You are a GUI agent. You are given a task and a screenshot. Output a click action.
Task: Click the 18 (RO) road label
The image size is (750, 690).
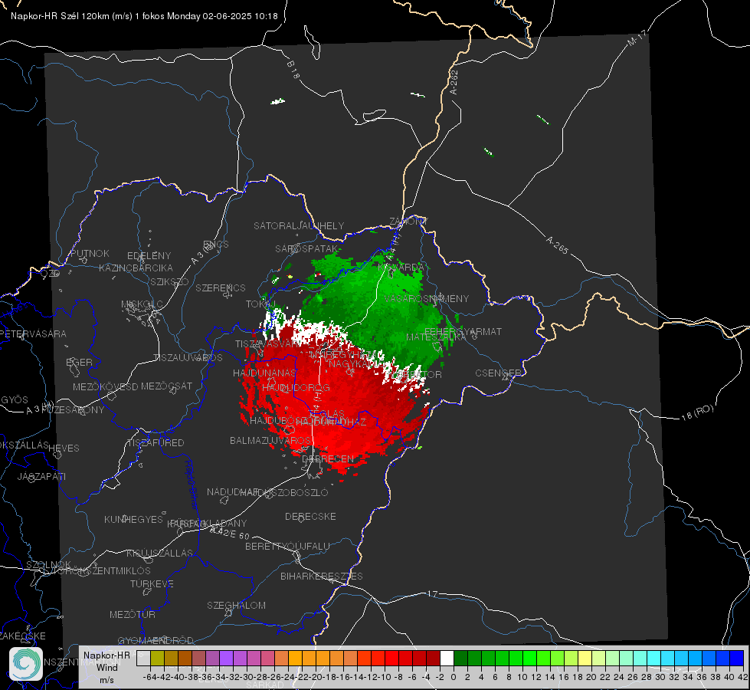pyautogui.click(x=697, y=412)
